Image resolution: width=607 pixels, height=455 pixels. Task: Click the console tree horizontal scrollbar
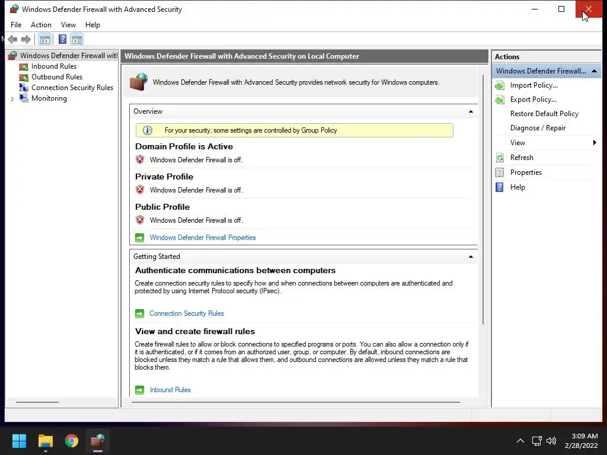click(x=37, y=402)
